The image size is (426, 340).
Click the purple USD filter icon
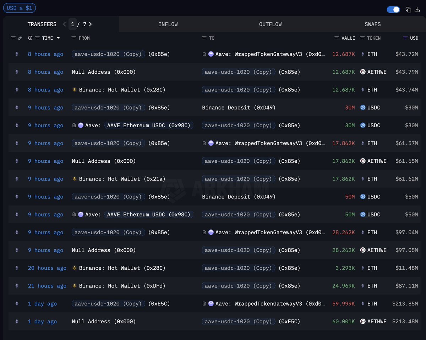coord(405,38)
